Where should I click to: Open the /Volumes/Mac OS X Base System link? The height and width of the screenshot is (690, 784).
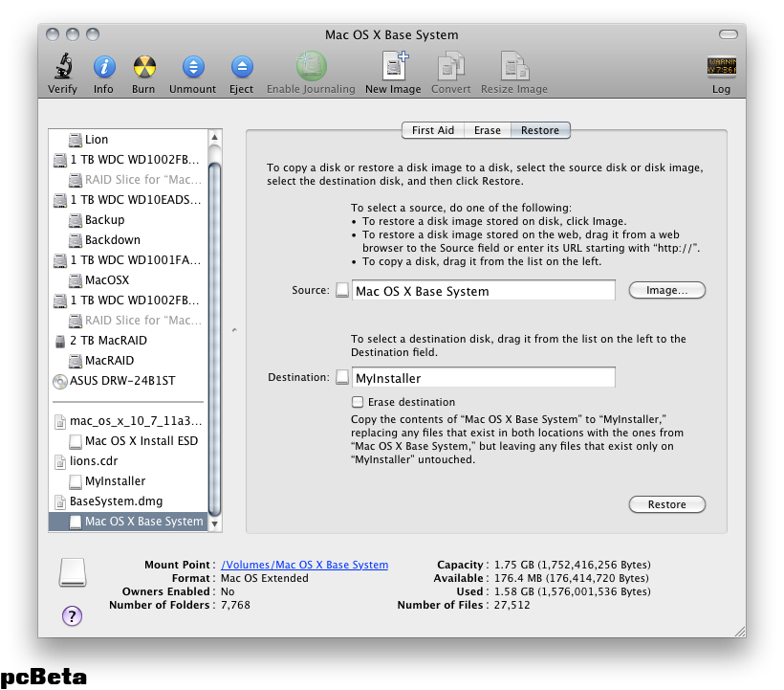pos(304,565)
